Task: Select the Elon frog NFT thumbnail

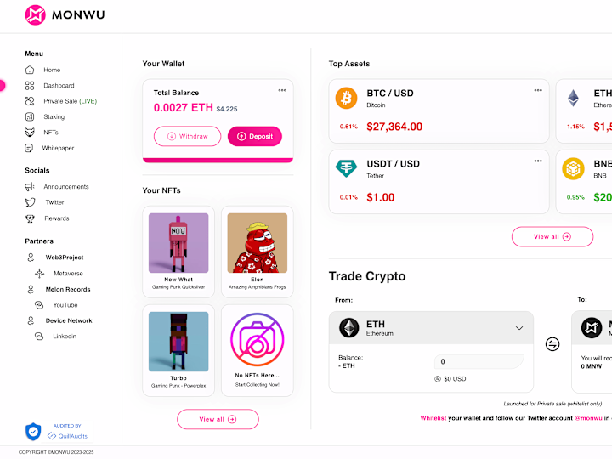Action: (258, 243)
